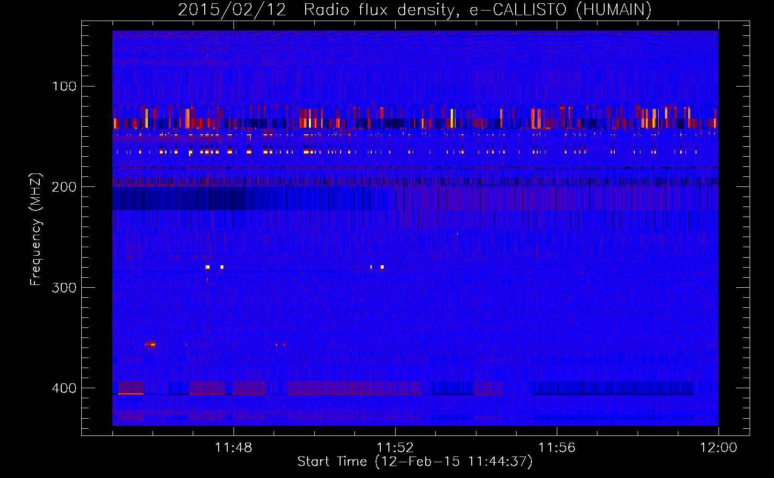The height and width of the screenshot is (478, 774).
Task: Click the 11:48 time tick label
Action: [x=233, y=448]
